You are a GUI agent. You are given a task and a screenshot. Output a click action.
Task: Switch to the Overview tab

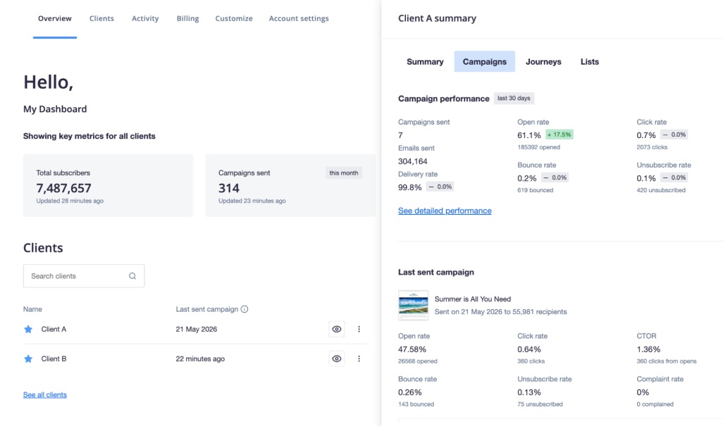click(x=55, y=18)
